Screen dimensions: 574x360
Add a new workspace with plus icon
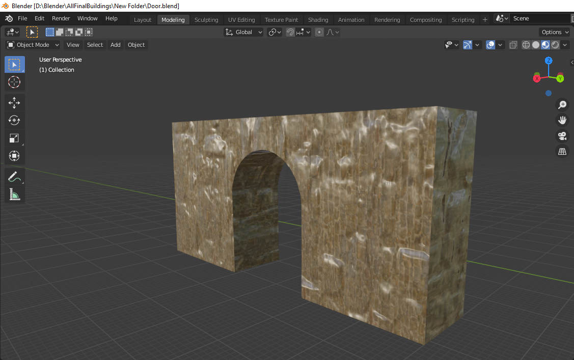[x=485, y=20]
